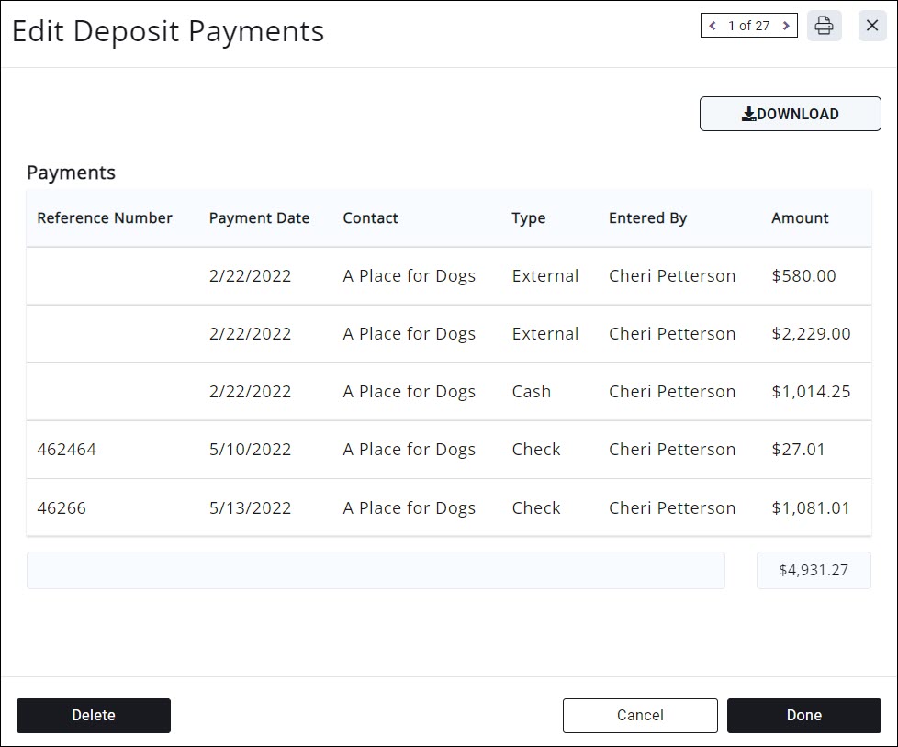Click the Amount column header
Viewport: 898px width, 747px height.
click(800, 218)
